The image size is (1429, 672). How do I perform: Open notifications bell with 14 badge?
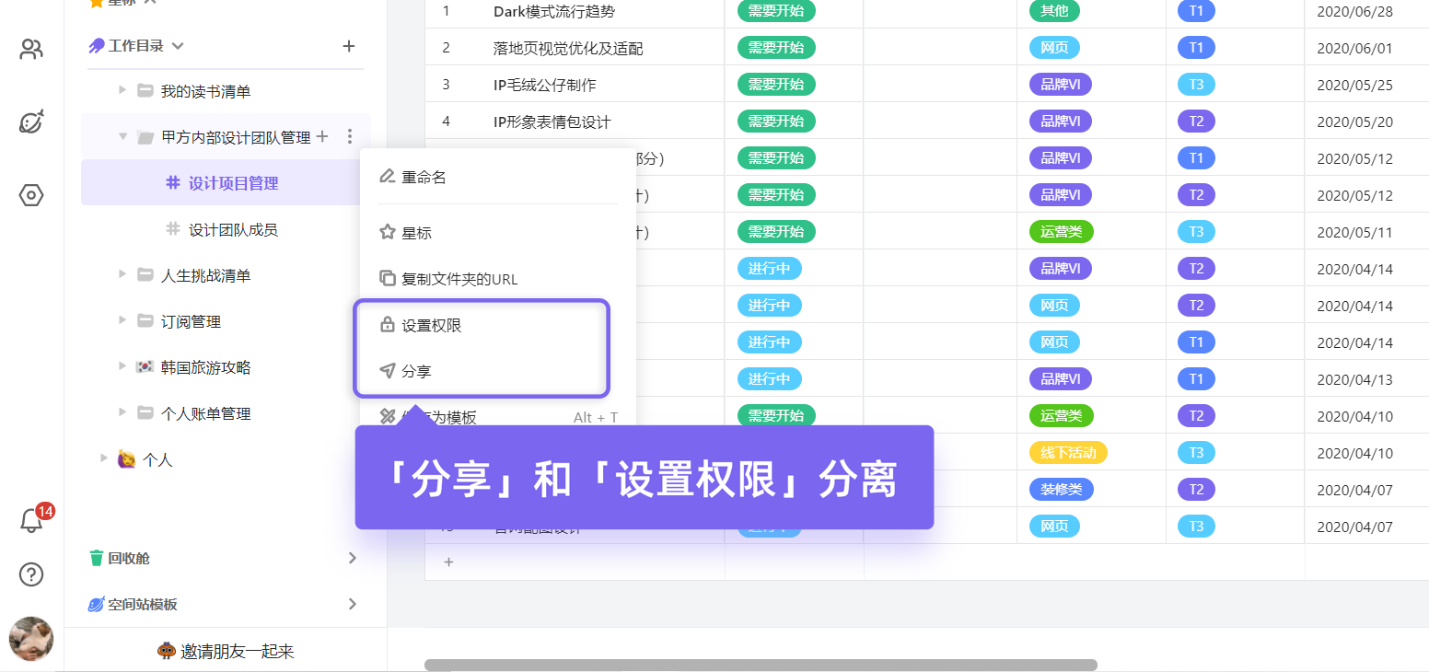32,520
